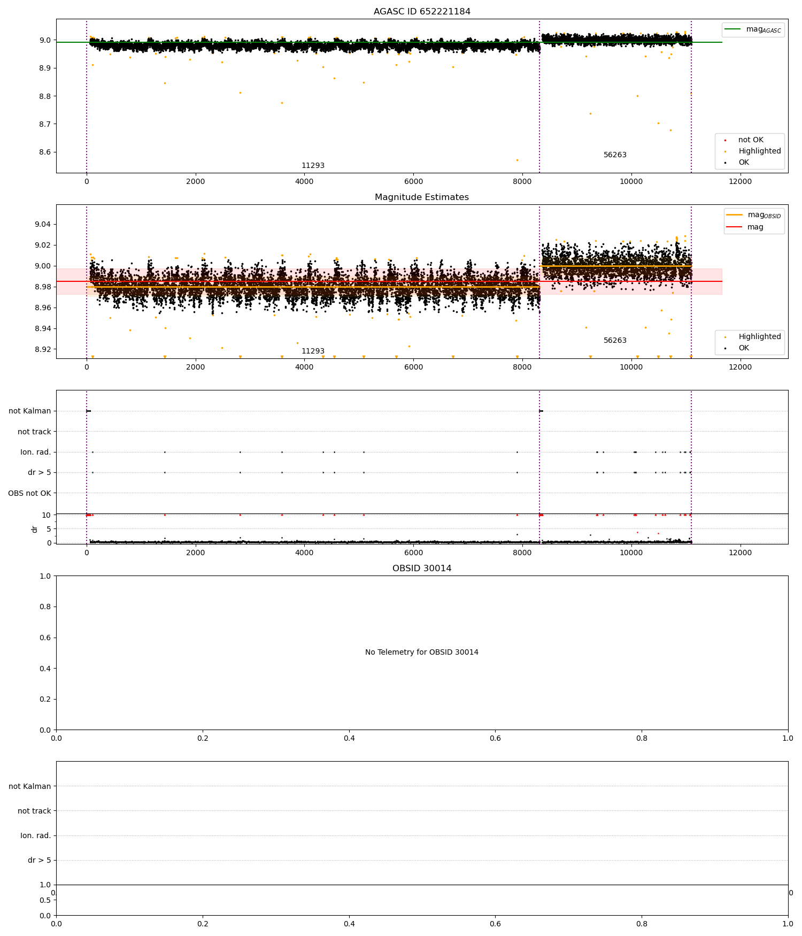Click the '56263' annotation in Magnitude Estimates plot
The height and width of the screenshot is (936, 802).
[615, 341]
